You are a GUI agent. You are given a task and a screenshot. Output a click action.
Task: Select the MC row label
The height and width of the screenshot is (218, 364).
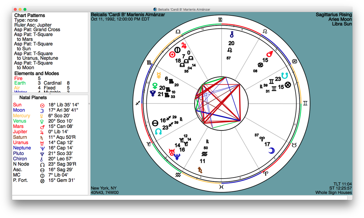(x=17, y=175)
